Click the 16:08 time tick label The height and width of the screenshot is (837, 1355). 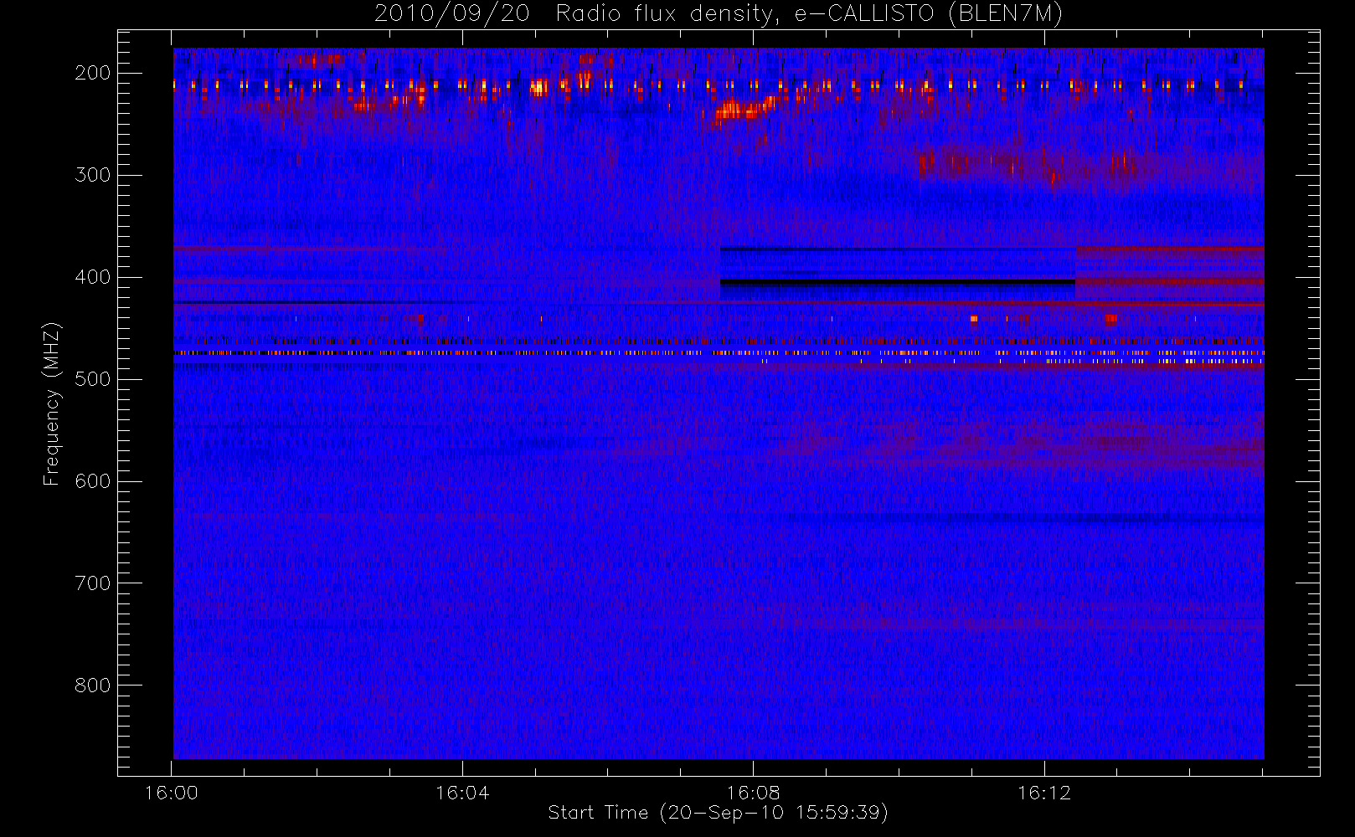coord(753,793)
